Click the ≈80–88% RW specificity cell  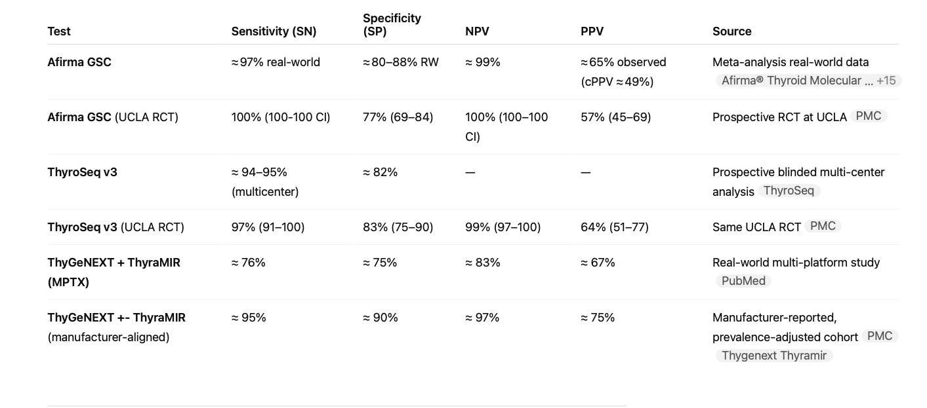[x=400, y=62]
